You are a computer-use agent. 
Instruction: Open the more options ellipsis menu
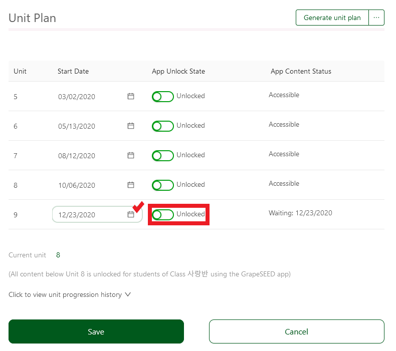click(x=376, y=18)
